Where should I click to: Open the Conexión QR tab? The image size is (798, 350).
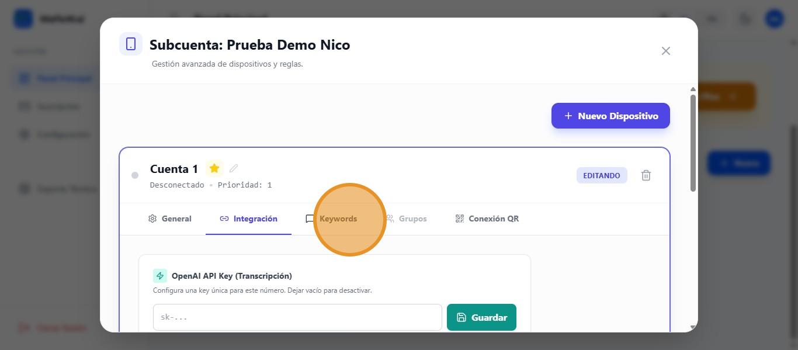[x=487, y=219]
